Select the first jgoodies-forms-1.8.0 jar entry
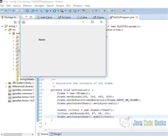Image resolution: width=168 pixels, height=136 pixels. point(21,97)
